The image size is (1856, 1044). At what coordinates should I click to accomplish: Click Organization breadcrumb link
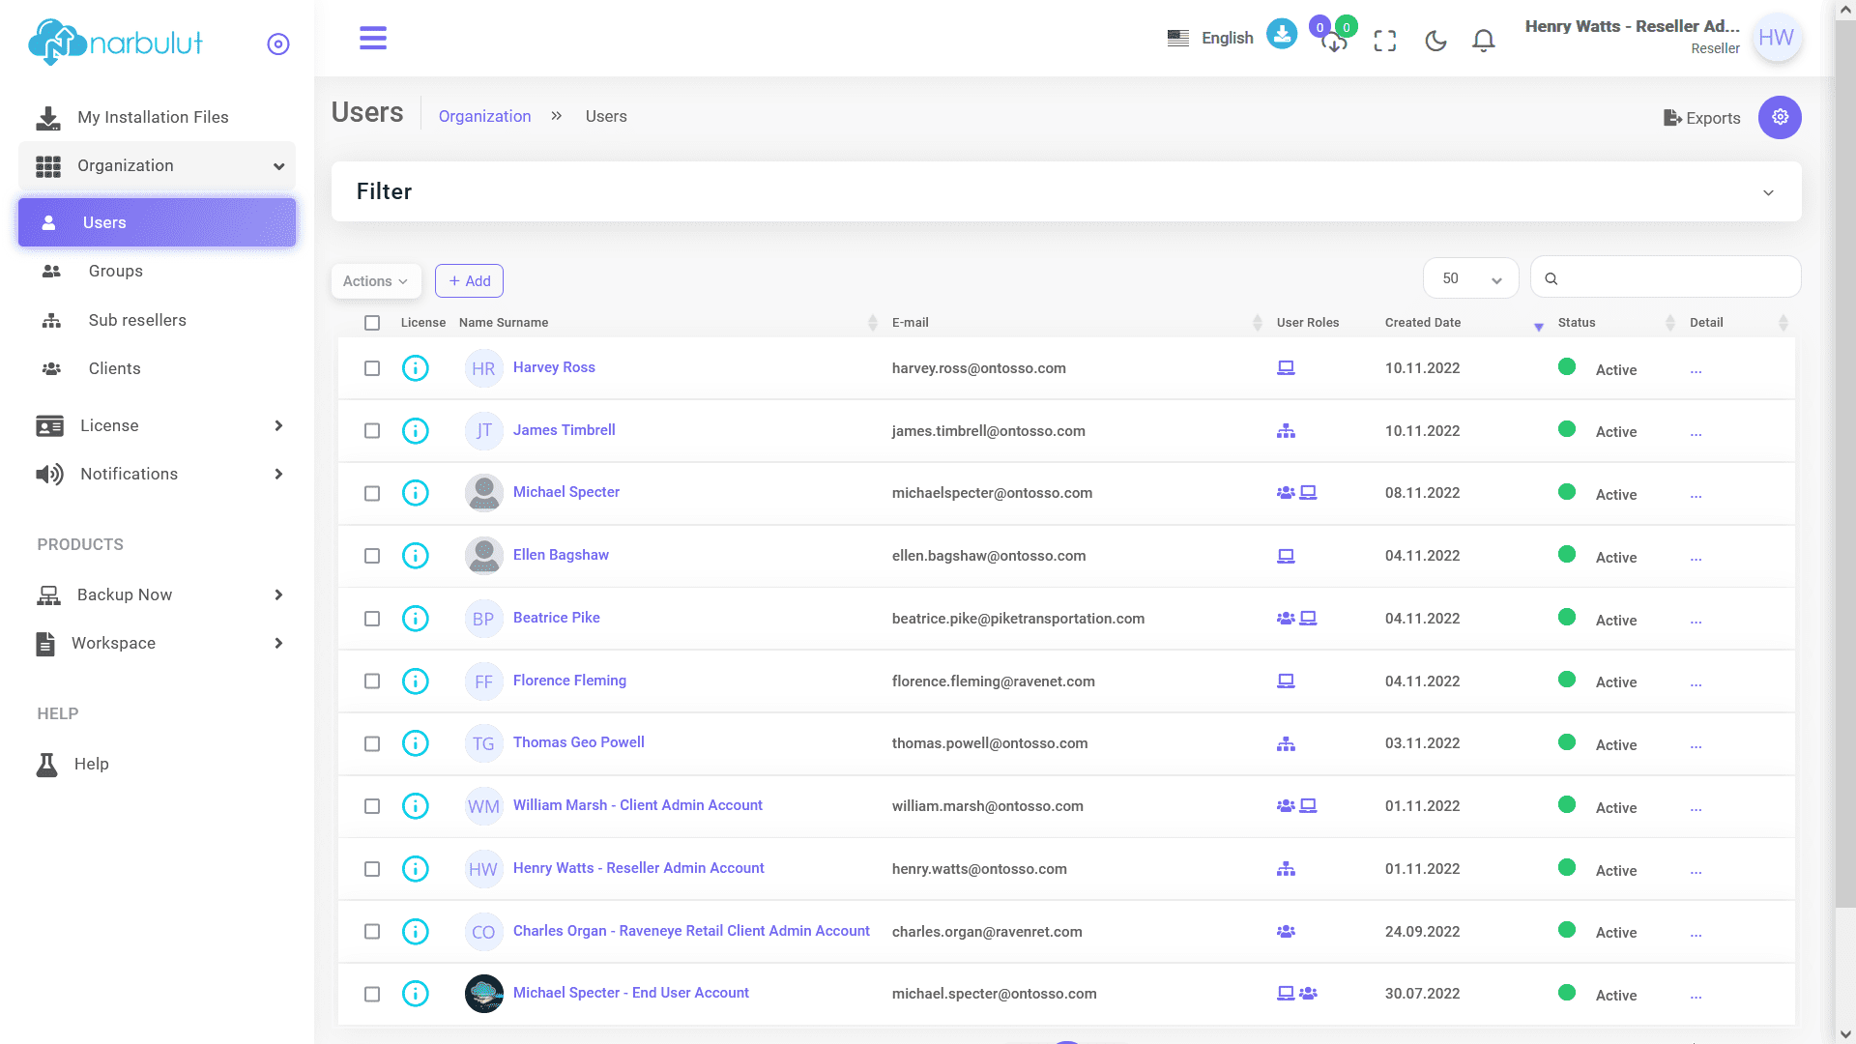coord(484,117)
